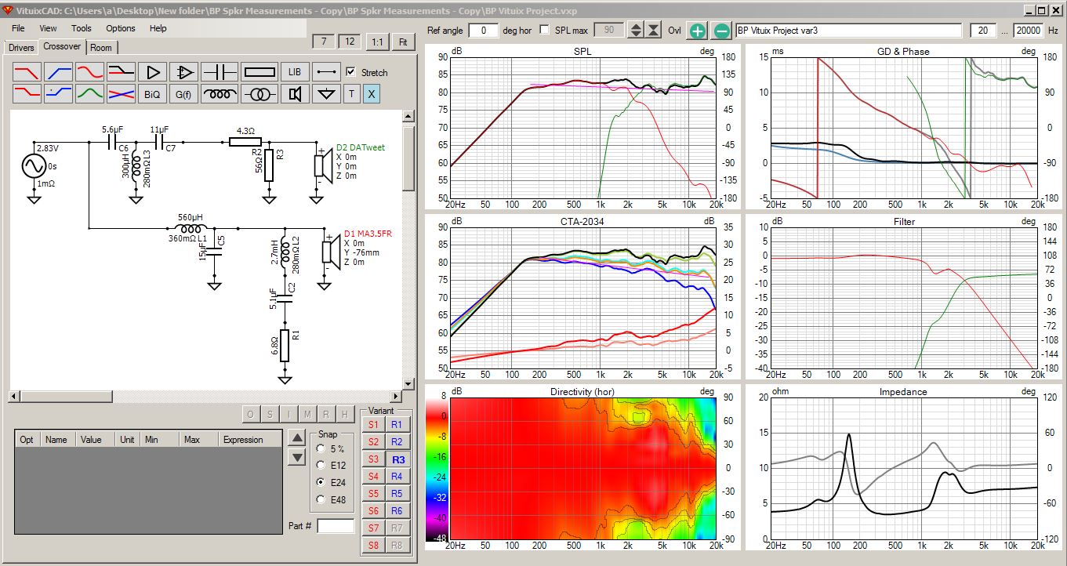
Task: Open the LIB component library
Action: click(x=295, y=72)
